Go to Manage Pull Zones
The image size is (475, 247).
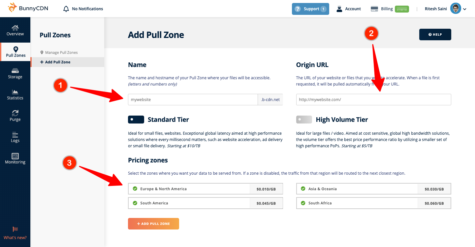tap(61, 52)
